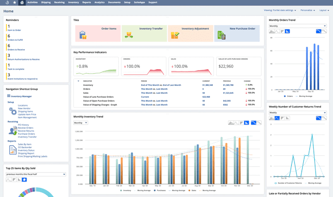Image resolution: width=333 pixels, height=197 pixels.
Task: Click the PO History shortcut link
Action: point(23,125)
